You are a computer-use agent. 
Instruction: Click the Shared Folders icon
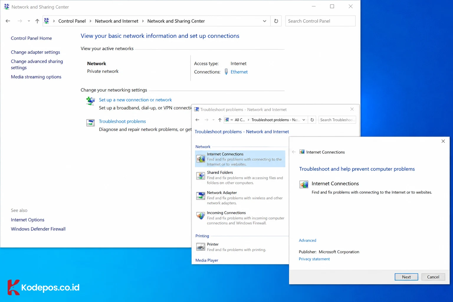[x=201, y=176]
